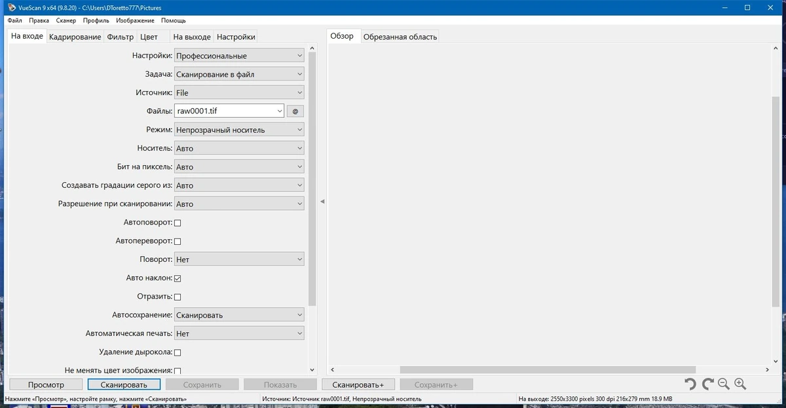
Task: Open the Задача dropdown
Action: pyautogui.click(x=239, y=74)
